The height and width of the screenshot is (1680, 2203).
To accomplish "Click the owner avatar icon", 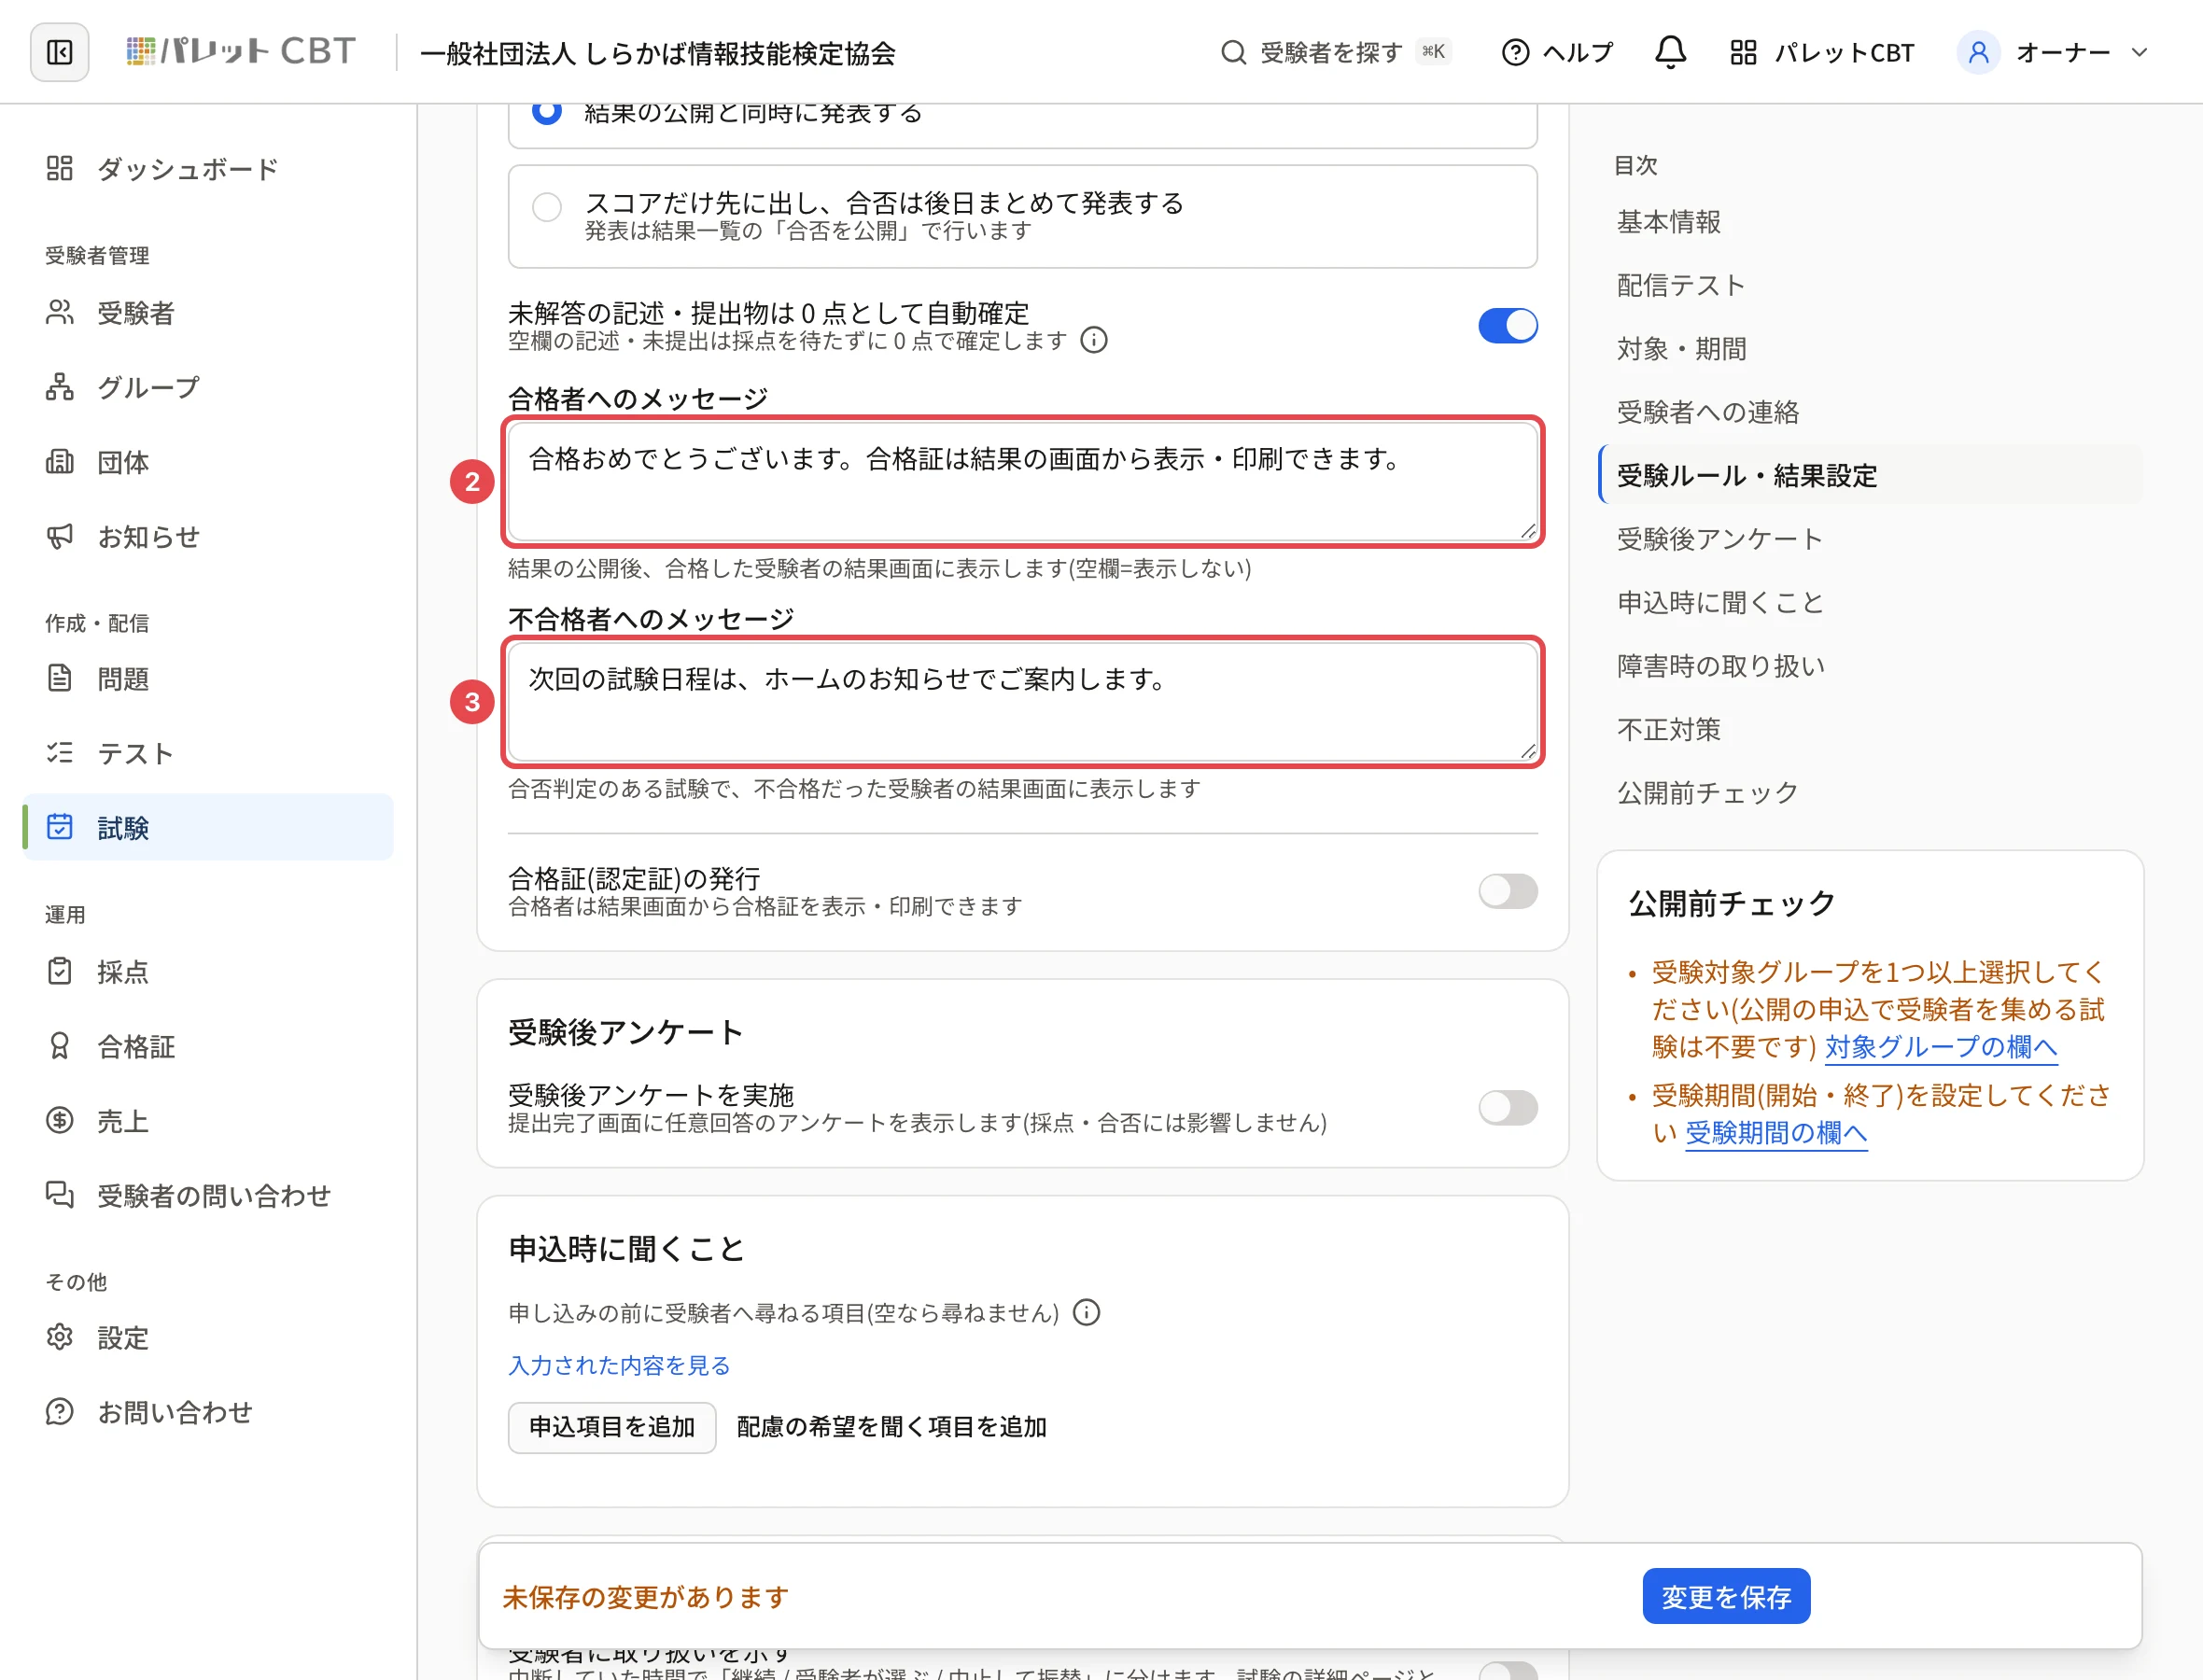I will point(1978,52).
